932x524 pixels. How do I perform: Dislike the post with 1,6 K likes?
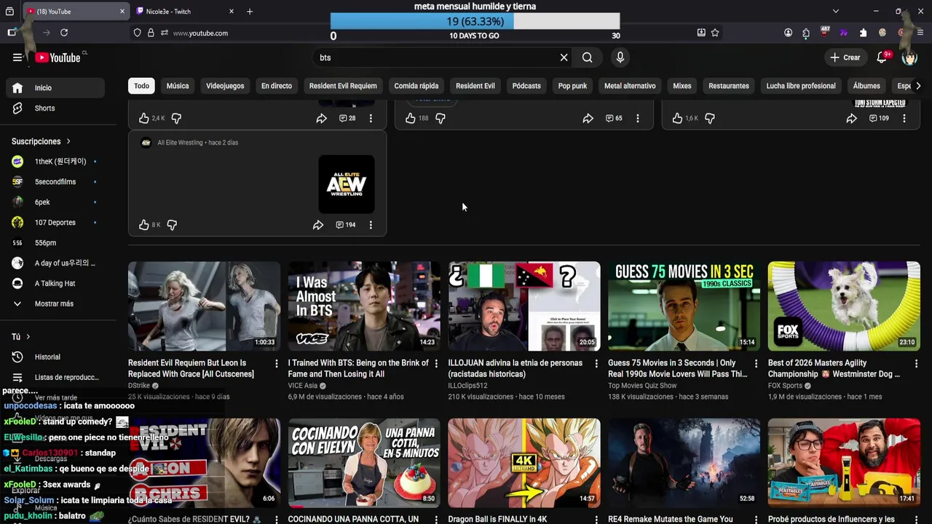(710, 118)
